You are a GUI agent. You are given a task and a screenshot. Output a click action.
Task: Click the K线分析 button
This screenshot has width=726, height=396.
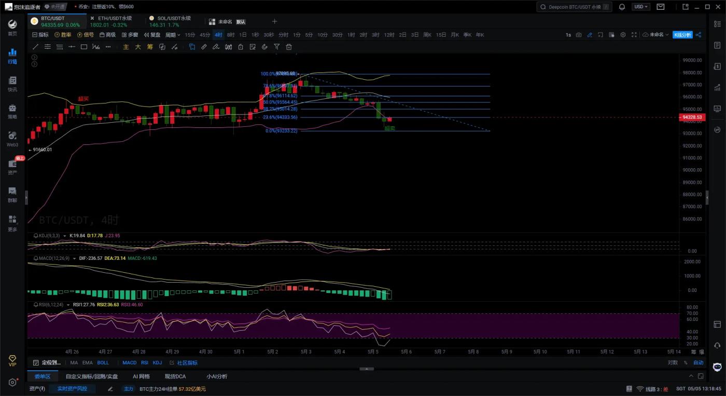pyautogui.click(x=682, y=35)
